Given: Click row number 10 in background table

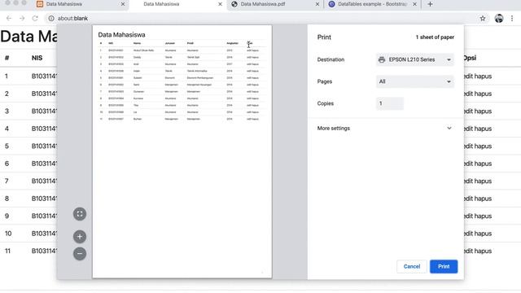Looking at the screenshot, I should [x=8, y=234].
